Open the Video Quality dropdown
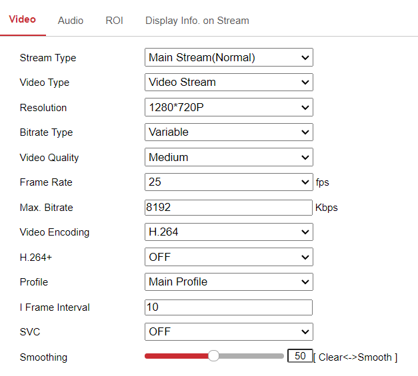This screenshot has width=418, height=376. [229, 157]
